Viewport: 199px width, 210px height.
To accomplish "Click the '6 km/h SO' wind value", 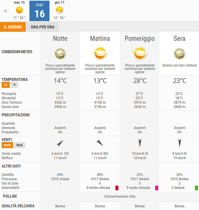I will (x=60, y=154).
